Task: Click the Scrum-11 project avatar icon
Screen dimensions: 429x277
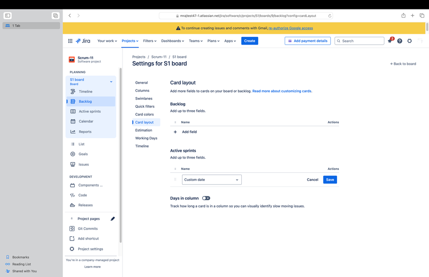Action: (72, 59)
